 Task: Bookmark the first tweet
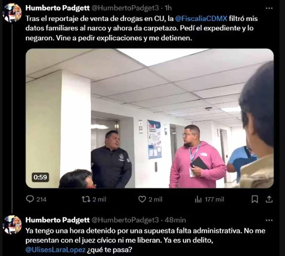(254, 199)
